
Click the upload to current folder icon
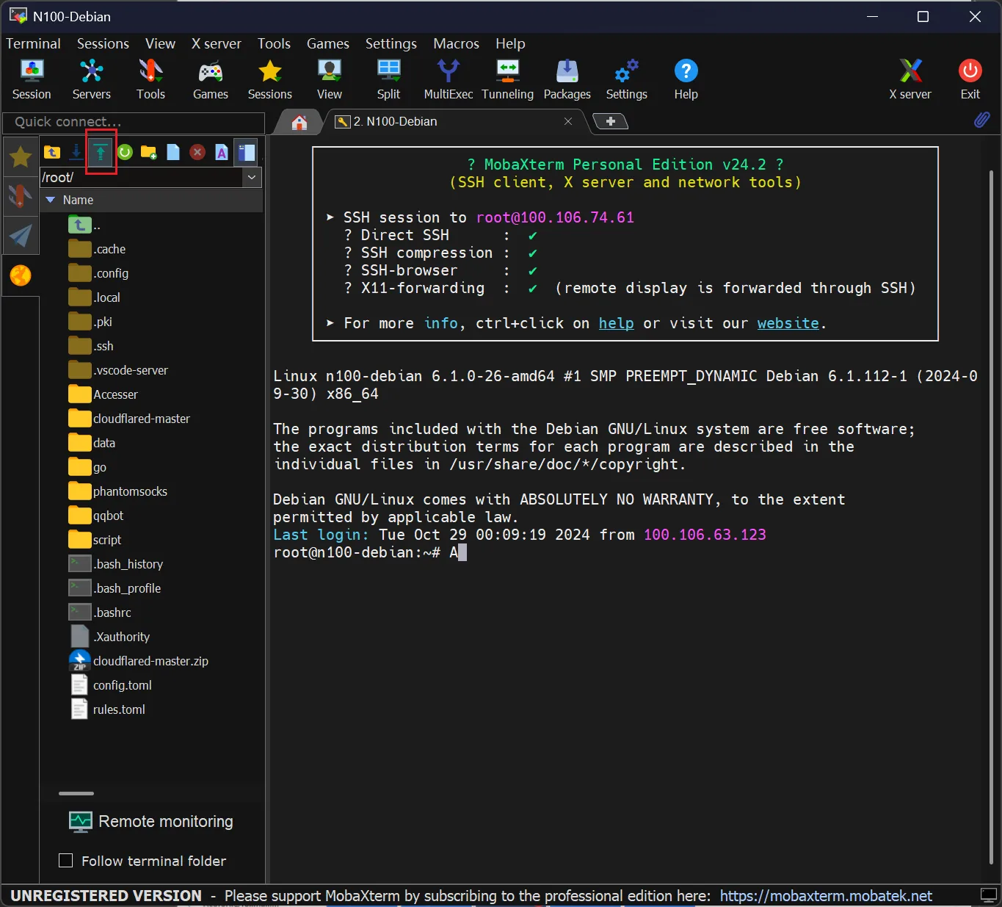[x=101, y=152]
